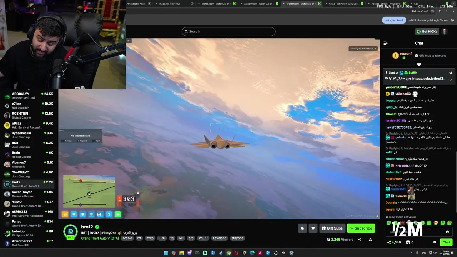Image resolution: width=457 pixels, height=257 pixels.
Task: Open xQc channel in sidebar
Action: 29,145
